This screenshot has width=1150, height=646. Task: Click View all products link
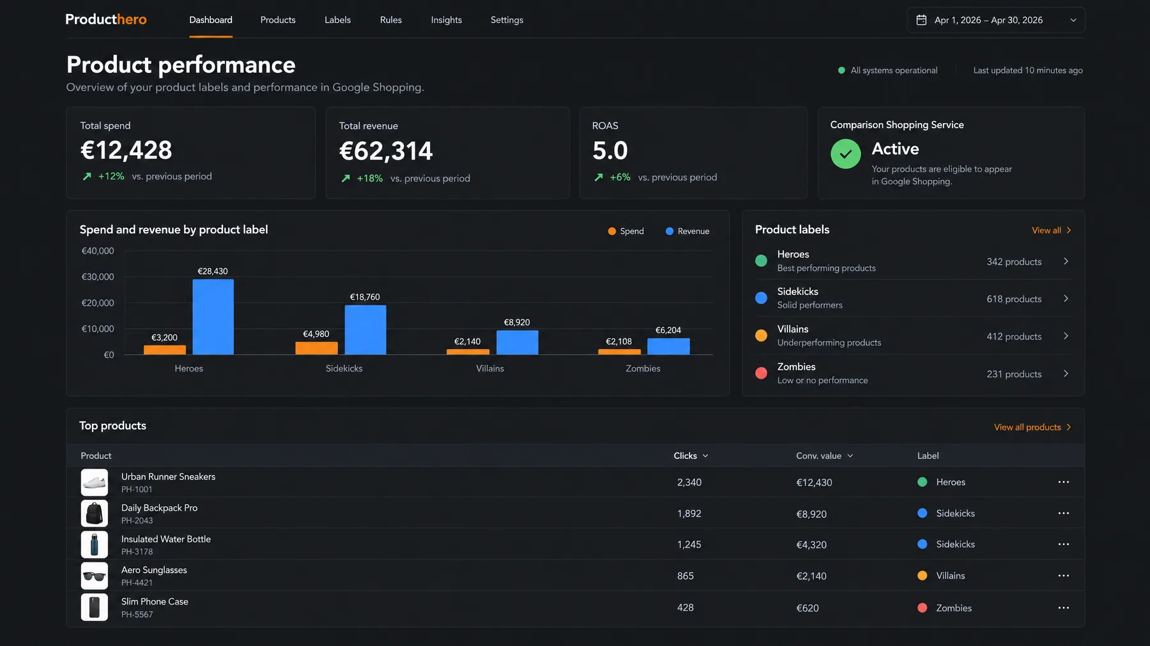point(1032,427)
